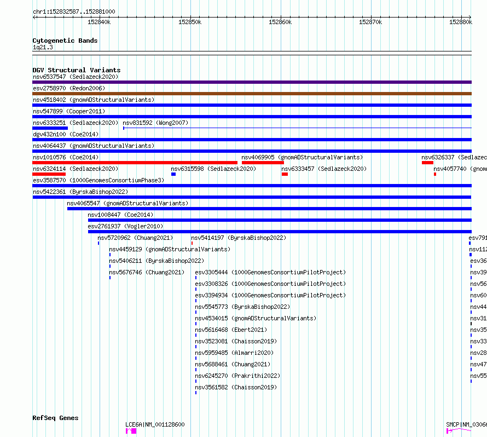Open the nsv5406211 (ByrskaBishop2022) label

[156, 261]
